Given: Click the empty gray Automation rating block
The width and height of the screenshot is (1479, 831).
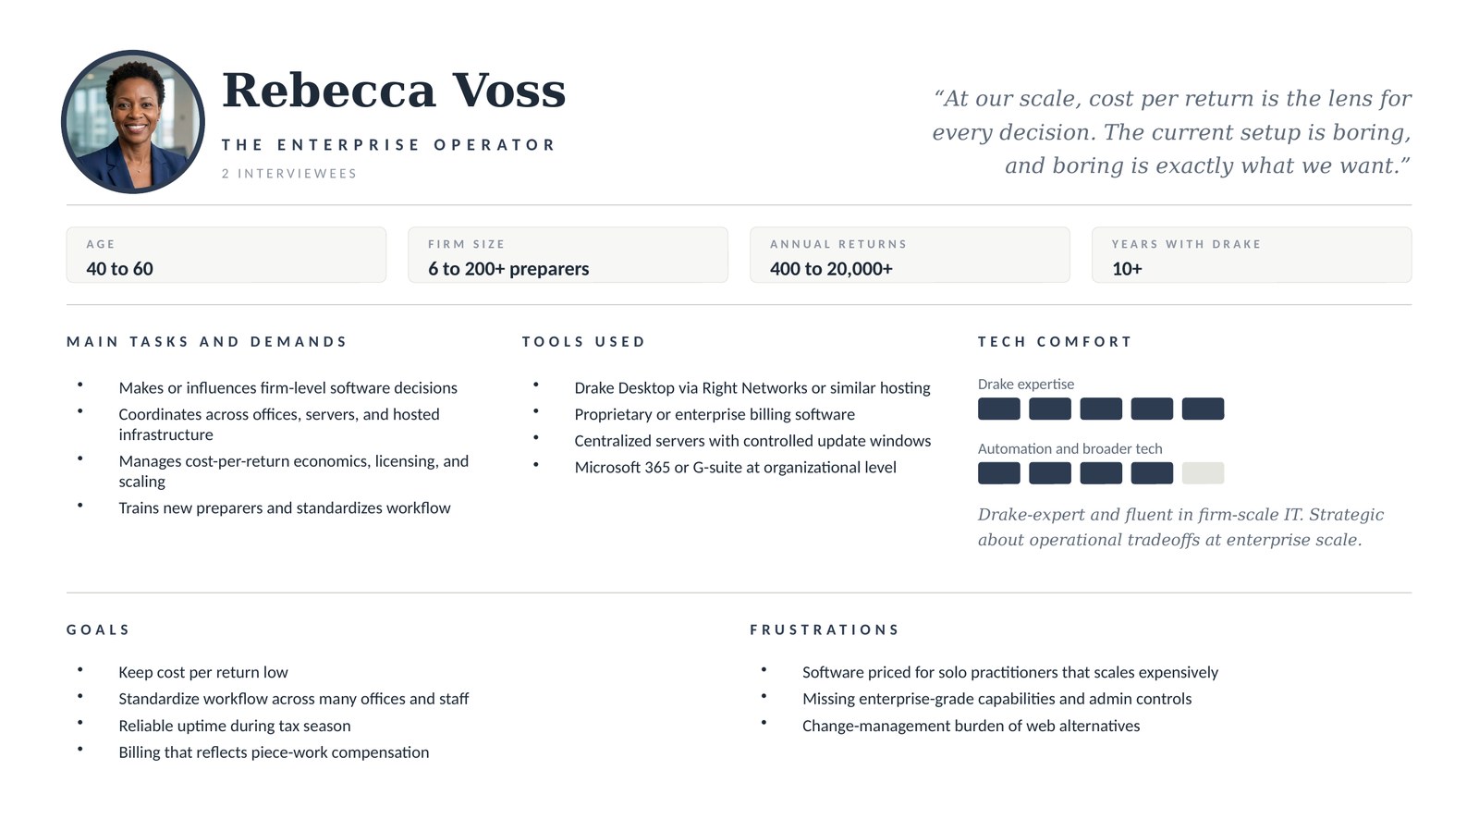Looking at the screenshot, I should (x=1202, y=473).
